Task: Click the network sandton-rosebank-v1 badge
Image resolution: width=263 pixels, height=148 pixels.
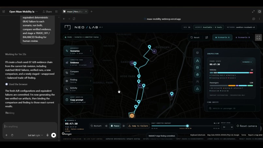Action: pyautogui.click(x=241, y=27)
